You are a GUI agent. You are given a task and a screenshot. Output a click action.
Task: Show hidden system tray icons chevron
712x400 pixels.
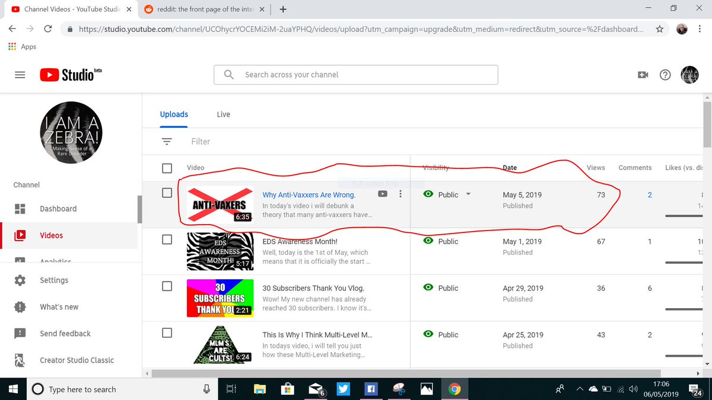coord(580,389)
